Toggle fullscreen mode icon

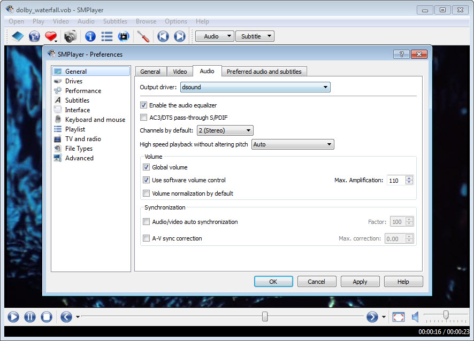pyautogui.click(x=399, y=317)
